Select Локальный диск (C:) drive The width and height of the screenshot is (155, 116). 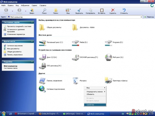coord(51,43)
